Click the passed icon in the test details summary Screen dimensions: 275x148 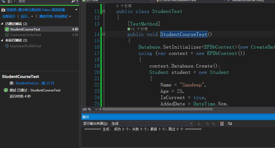click(x=6, y=90)
